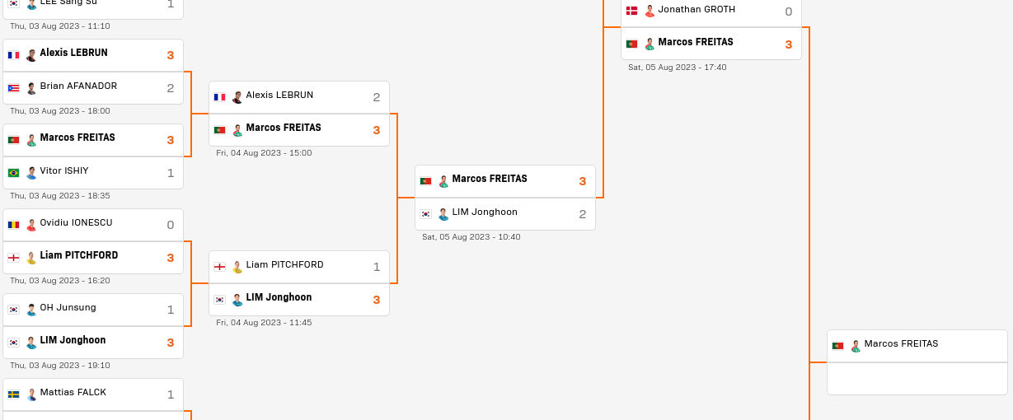
Task: Click score 3 for Marcos FREITAS against GROTH
Action: 788,44
